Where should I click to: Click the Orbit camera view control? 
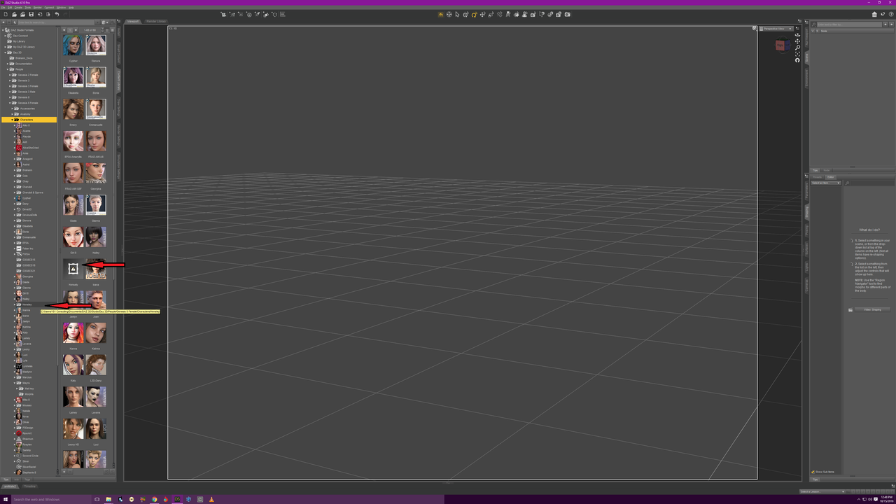click(797, 35)
